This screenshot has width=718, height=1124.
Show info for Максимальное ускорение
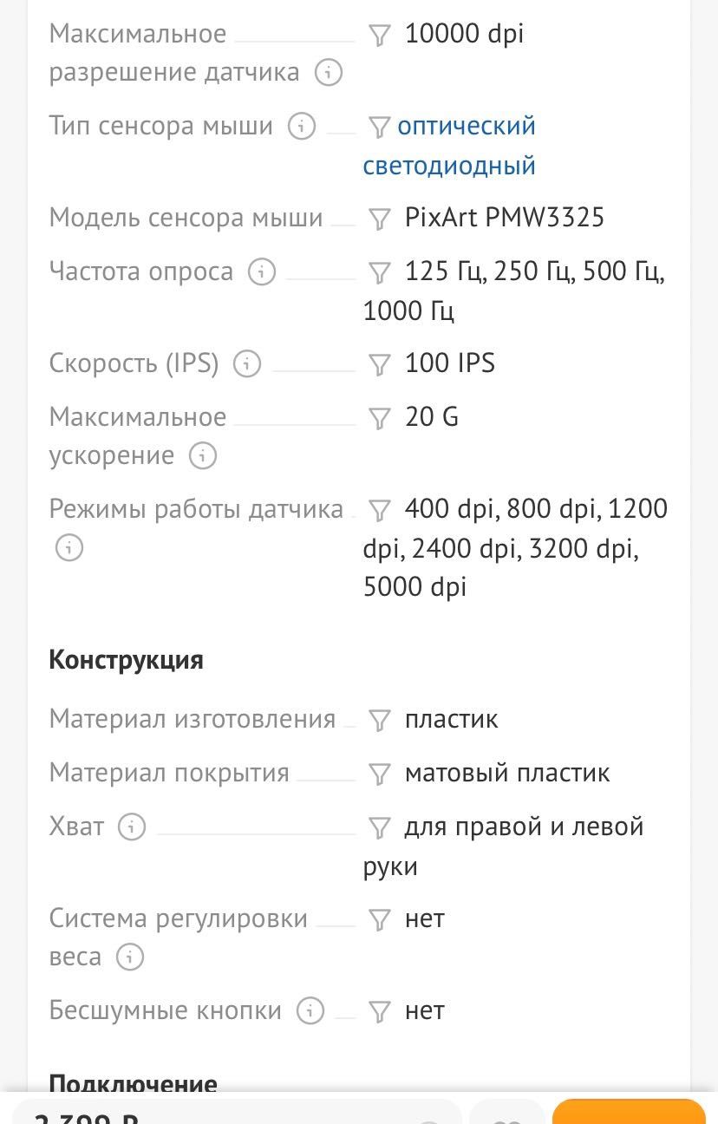click(x=203, y=455)
